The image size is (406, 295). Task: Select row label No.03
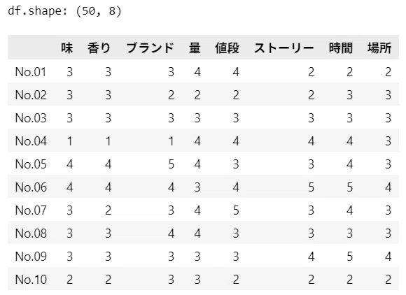(x=31, y=118)
